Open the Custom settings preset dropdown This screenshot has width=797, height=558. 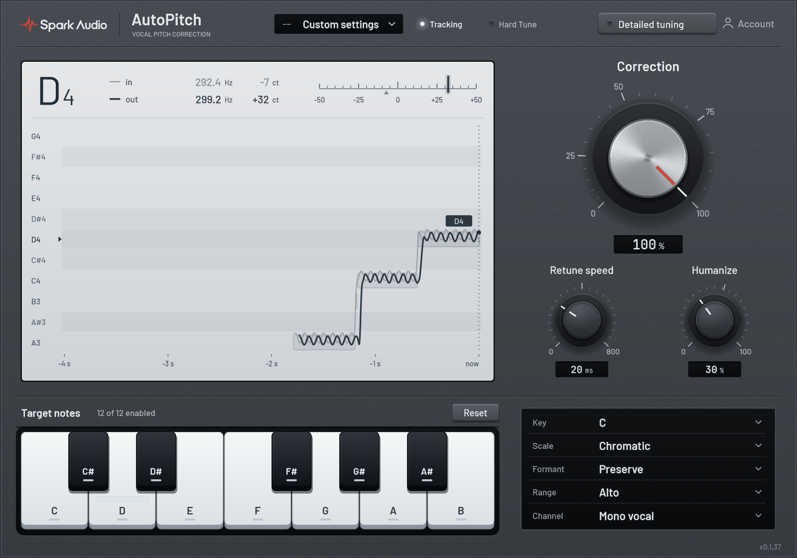(x=339, y=24)
